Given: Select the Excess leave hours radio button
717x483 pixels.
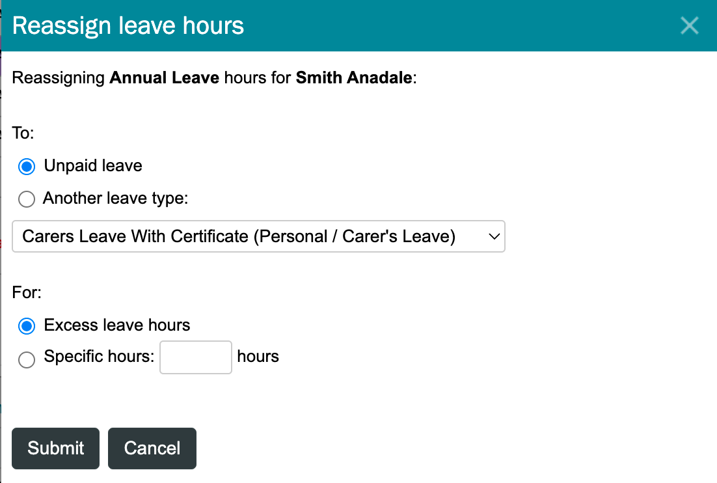Looking at the screenshot, I should tap(27, 326).
